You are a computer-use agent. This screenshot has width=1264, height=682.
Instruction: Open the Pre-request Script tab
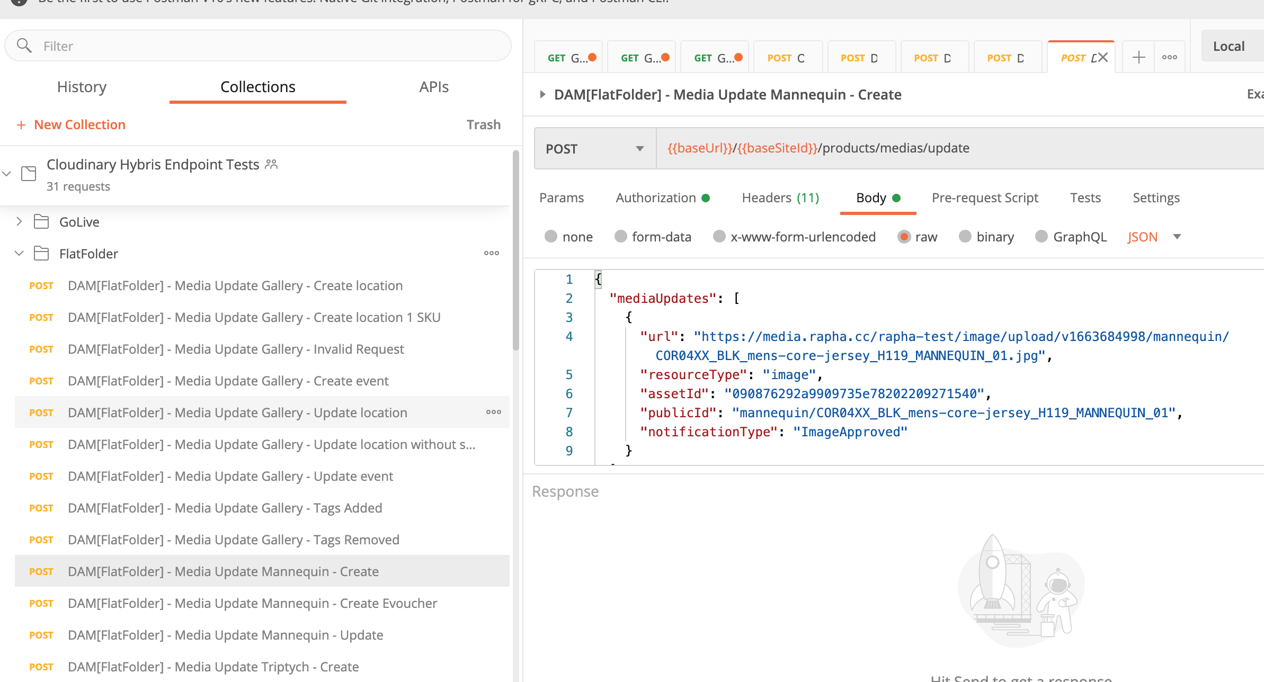tap(984, 198)
